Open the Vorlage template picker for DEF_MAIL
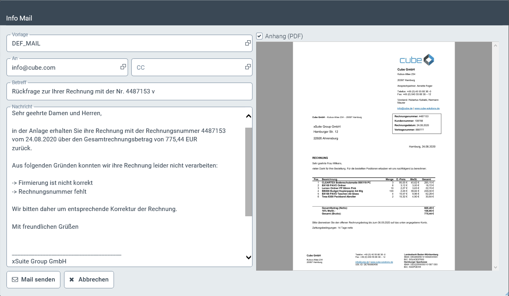The image size is (509, 296). pos(247,43)
